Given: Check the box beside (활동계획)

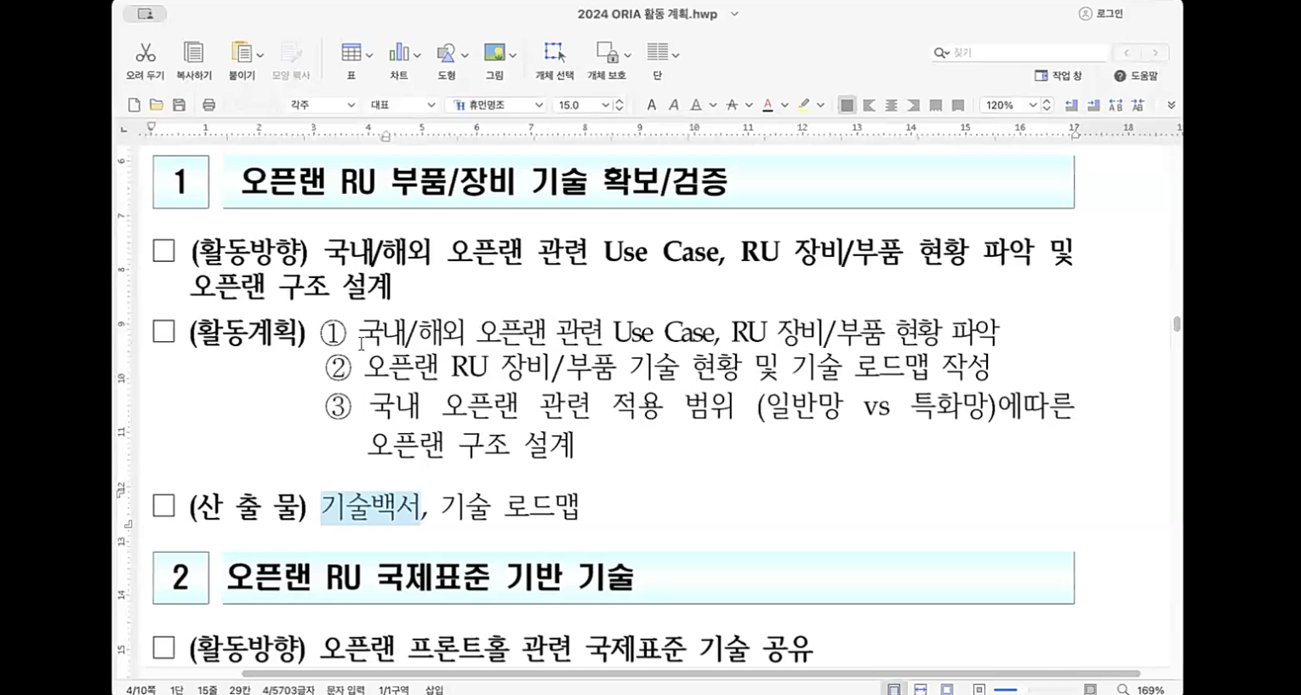Looking at the screenshot, I should click(163, 331).
